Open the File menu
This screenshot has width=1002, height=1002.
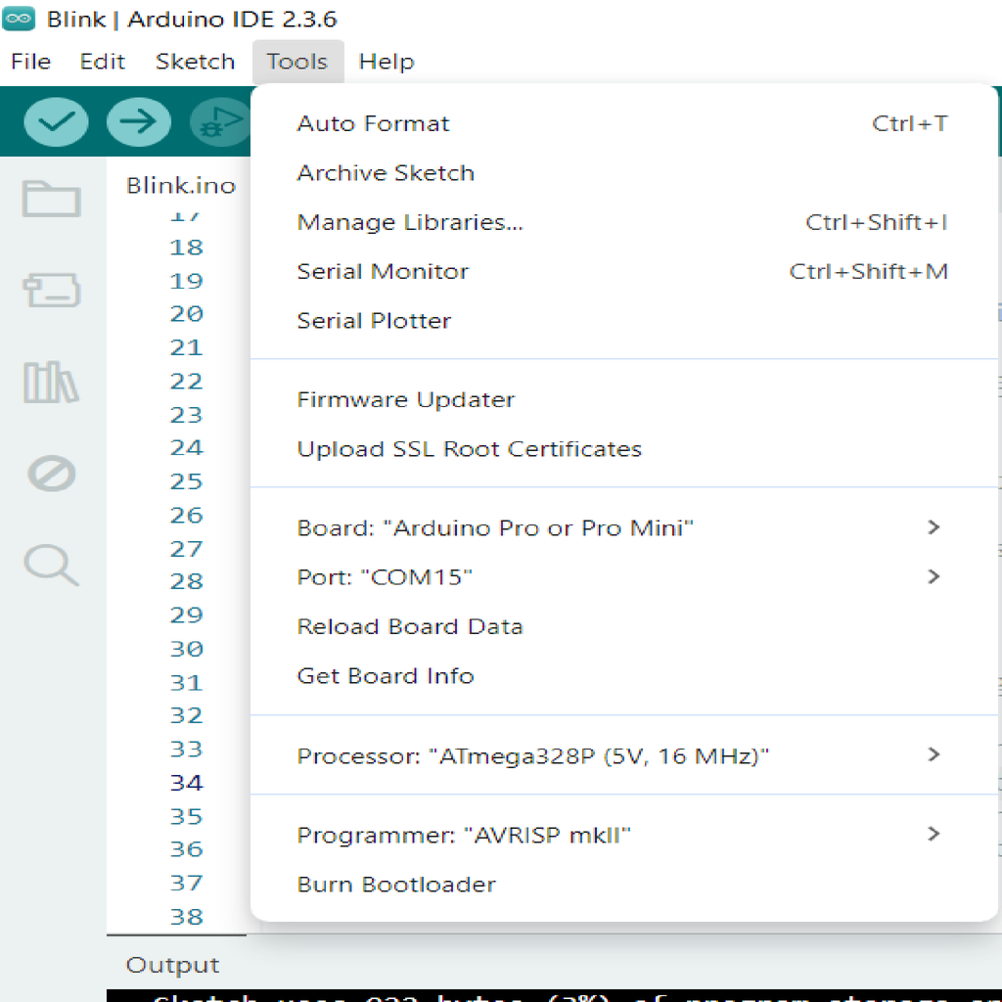30,62
